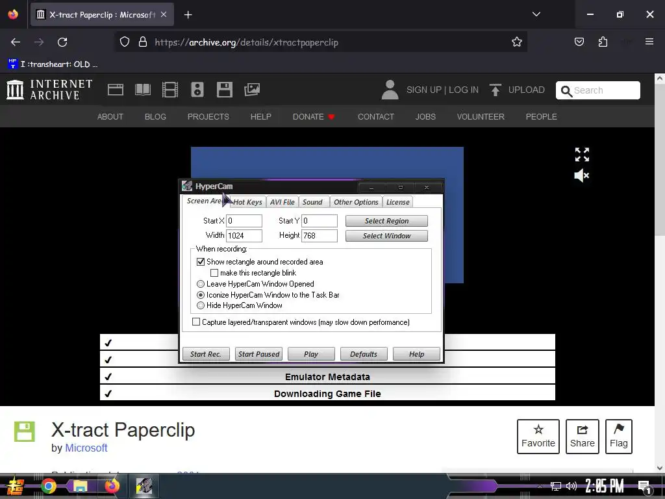Image resolution: width=665 pixels, height=499 pixels.
Task: Open the Sound tab
Action: 312,202
